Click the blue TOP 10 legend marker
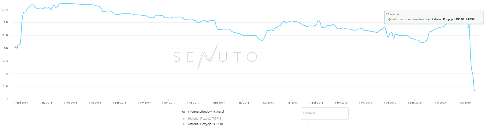The width and height of the screenshot is (485, 127). click(x=183, y=124)
